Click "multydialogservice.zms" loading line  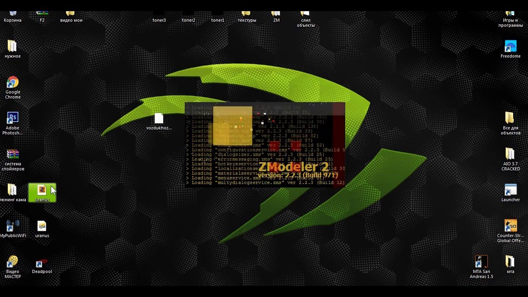pyautogui.click(x=265, y=182)
